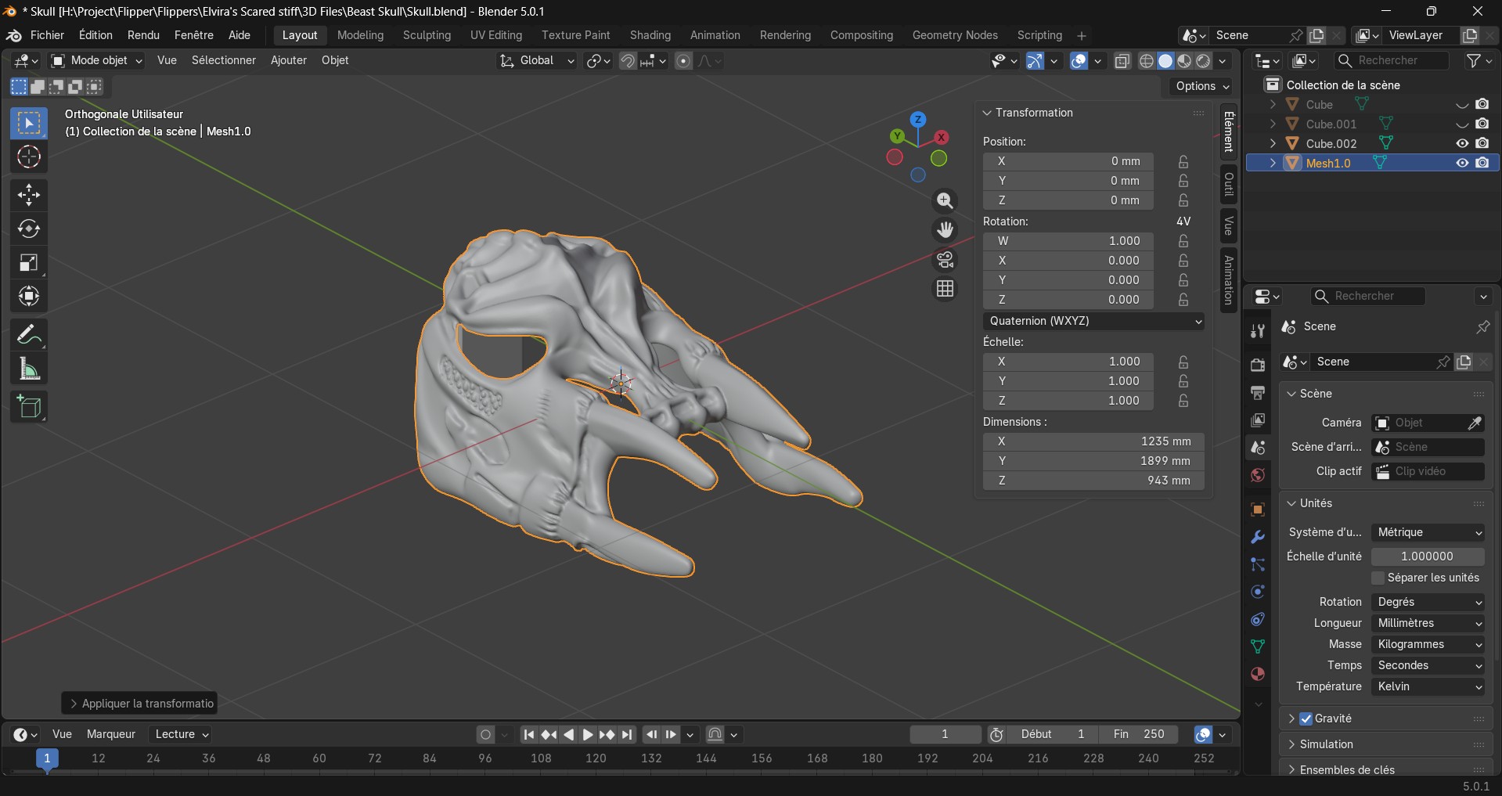Select the Scale tool in the toolbar
Image resolution: width=1502 pixels, height=796 pixels.
coord(29,263)
